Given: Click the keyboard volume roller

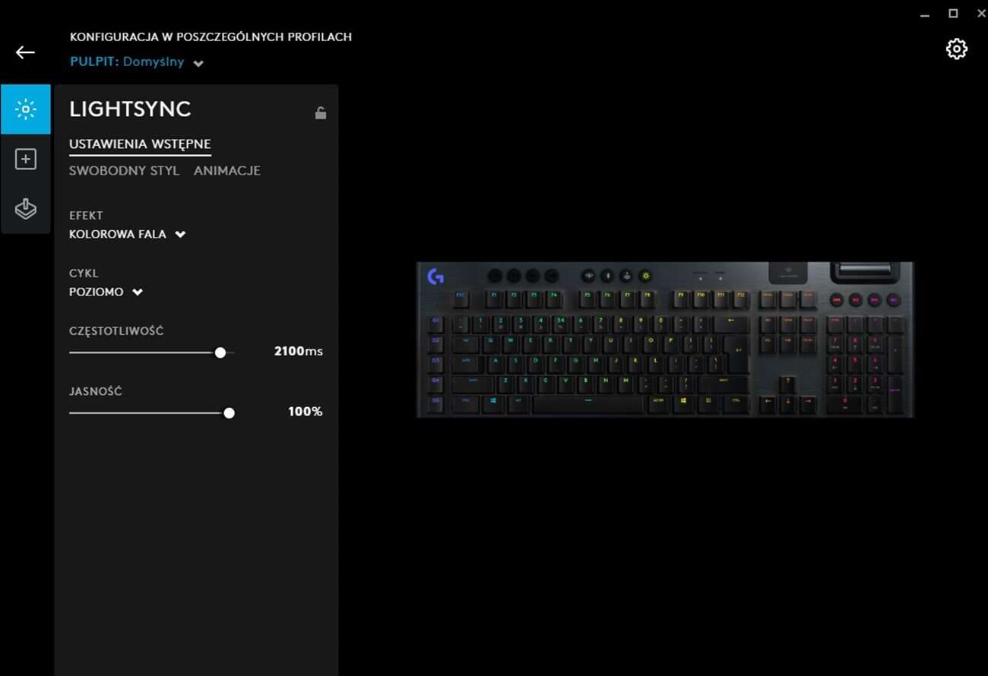Looking at the screenshot, I should coord(866,270).
